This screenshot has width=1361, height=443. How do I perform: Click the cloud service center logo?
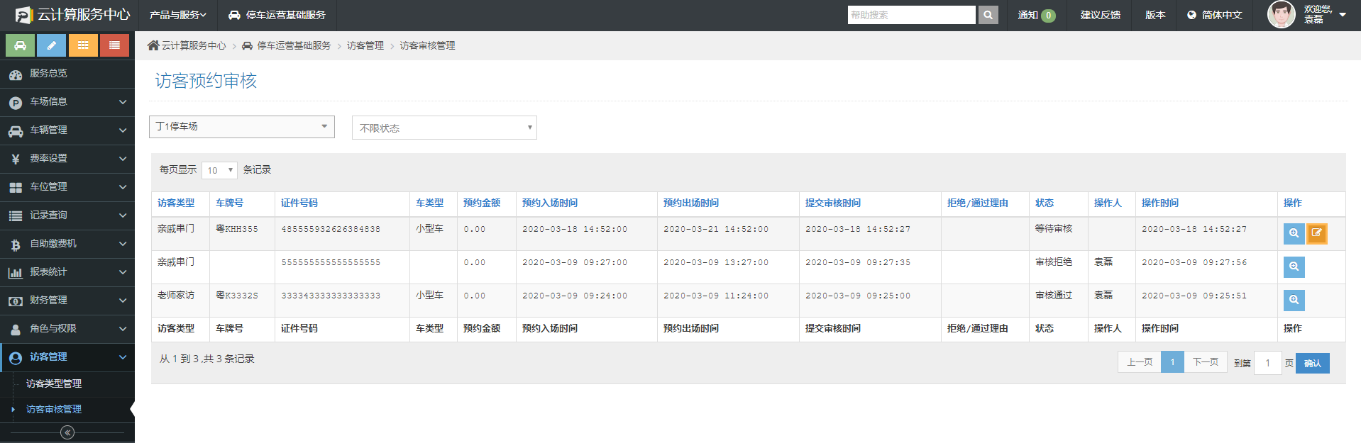pyautogui.click(x=73, y=15)
